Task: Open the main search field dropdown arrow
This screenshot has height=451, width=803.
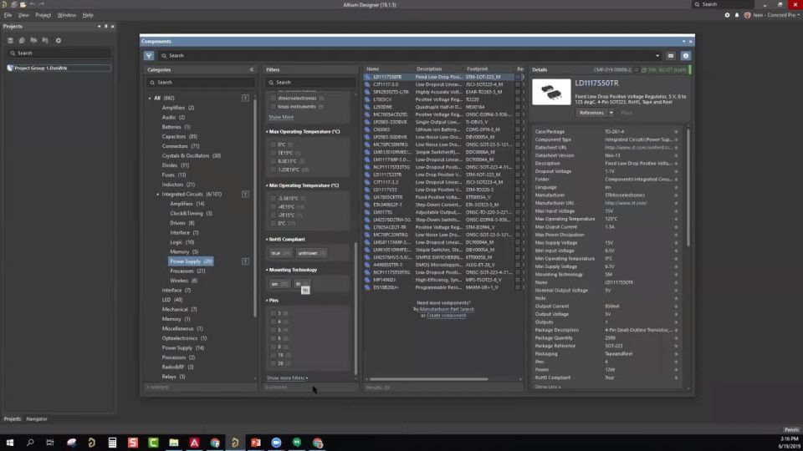Action: [657, 56]
